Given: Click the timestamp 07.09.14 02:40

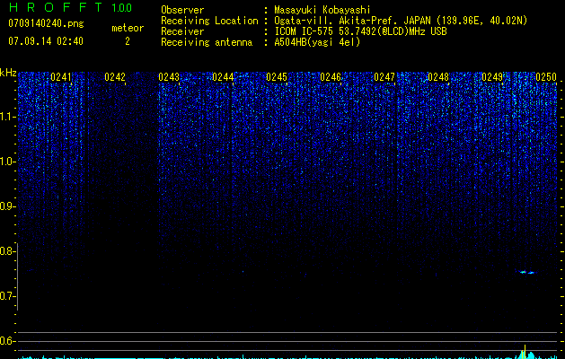Looking at the screenshot, I should (46, 41).
